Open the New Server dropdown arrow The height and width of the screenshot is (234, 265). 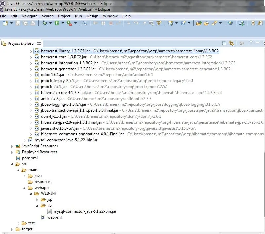pyautogui.click(x=176, y=23)
